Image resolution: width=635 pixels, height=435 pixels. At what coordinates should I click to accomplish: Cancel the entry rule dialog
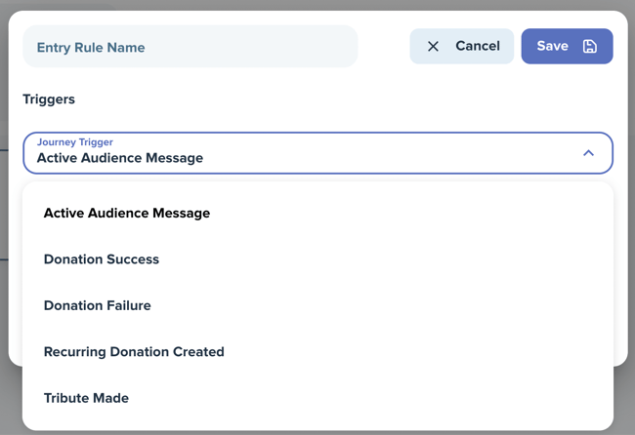tap(462, 46)
